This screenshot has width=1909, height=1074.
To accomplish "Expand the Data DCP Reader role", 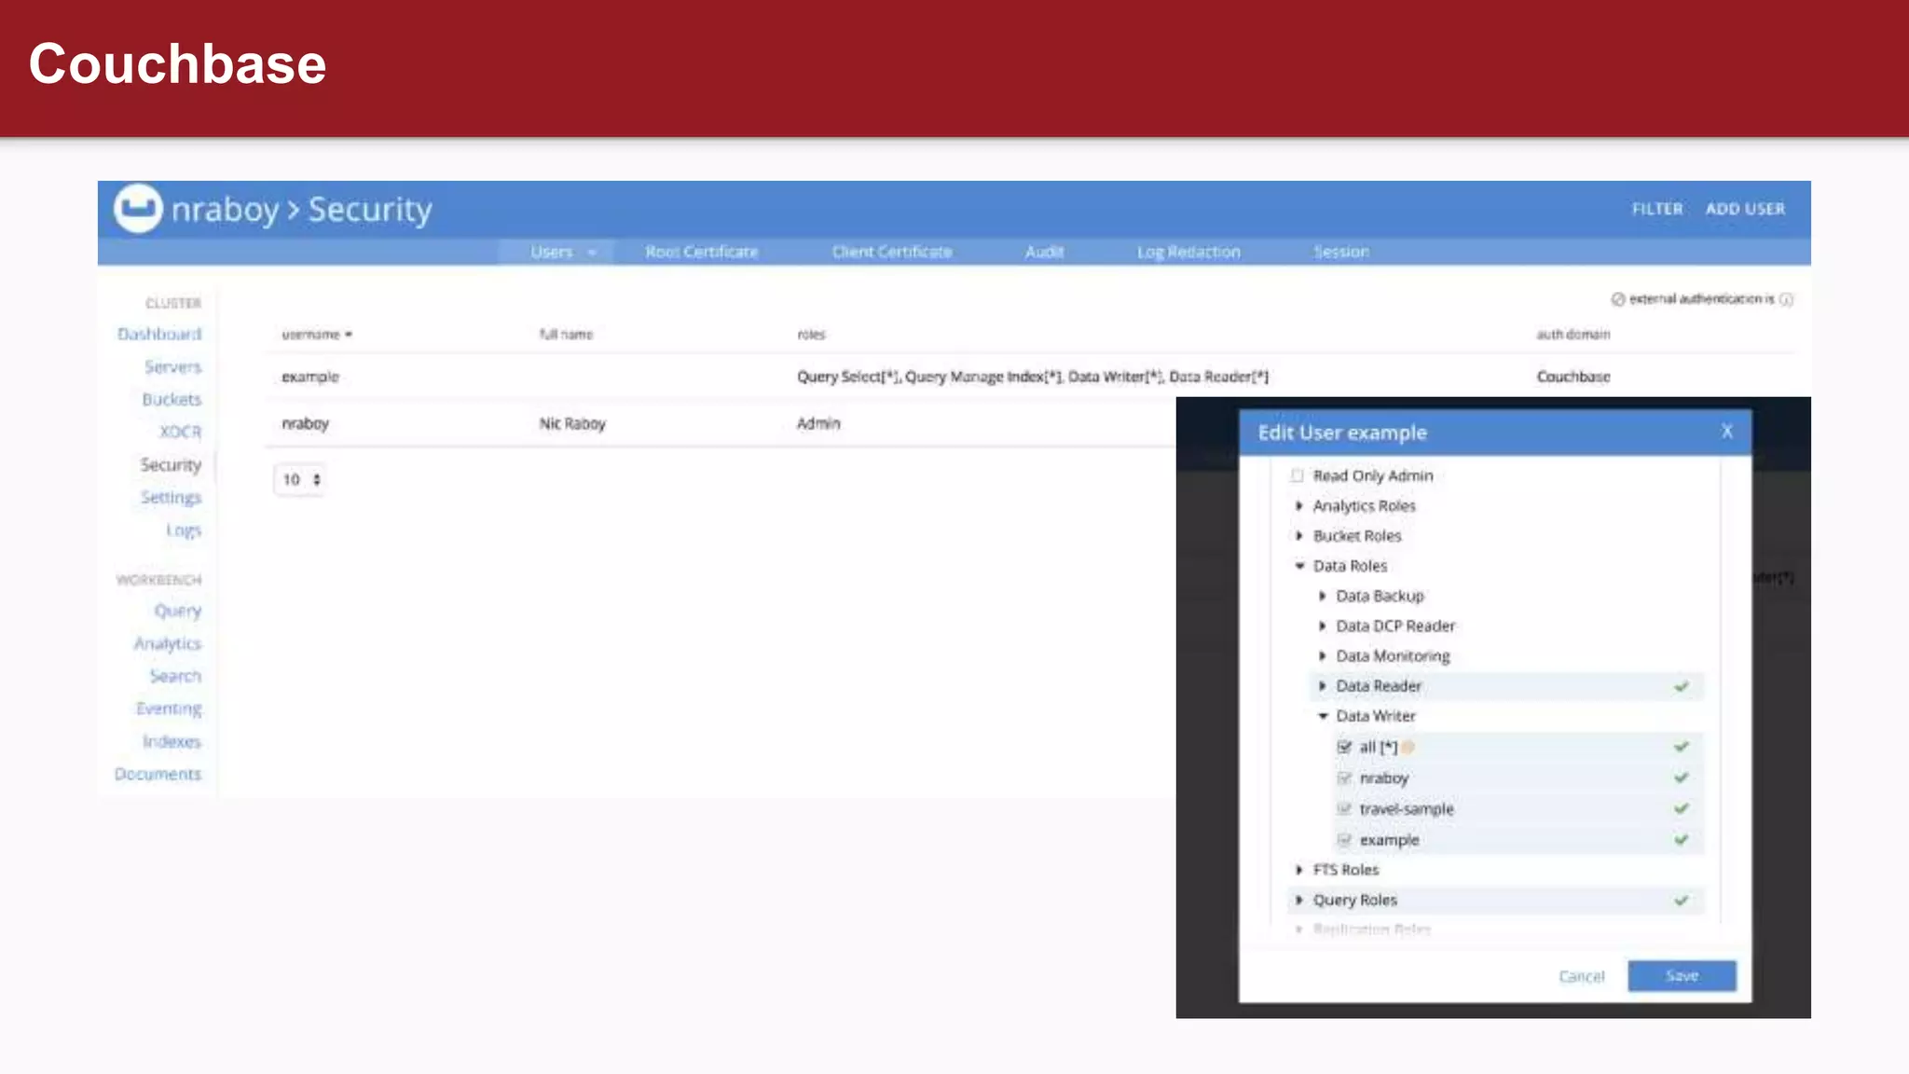I will click(x=1322, y=626).
